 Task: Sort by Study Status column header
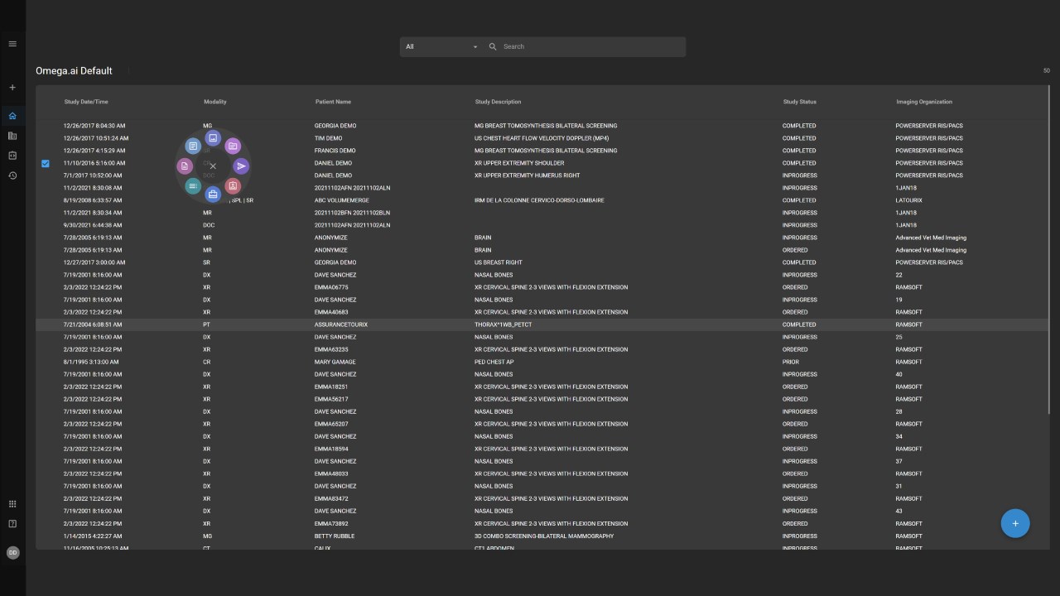(800, 102)
